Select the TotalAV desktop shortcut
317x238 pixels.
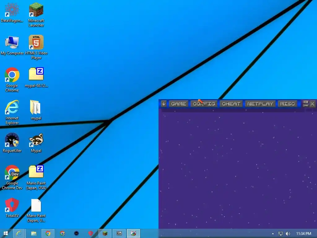[12, 208]
